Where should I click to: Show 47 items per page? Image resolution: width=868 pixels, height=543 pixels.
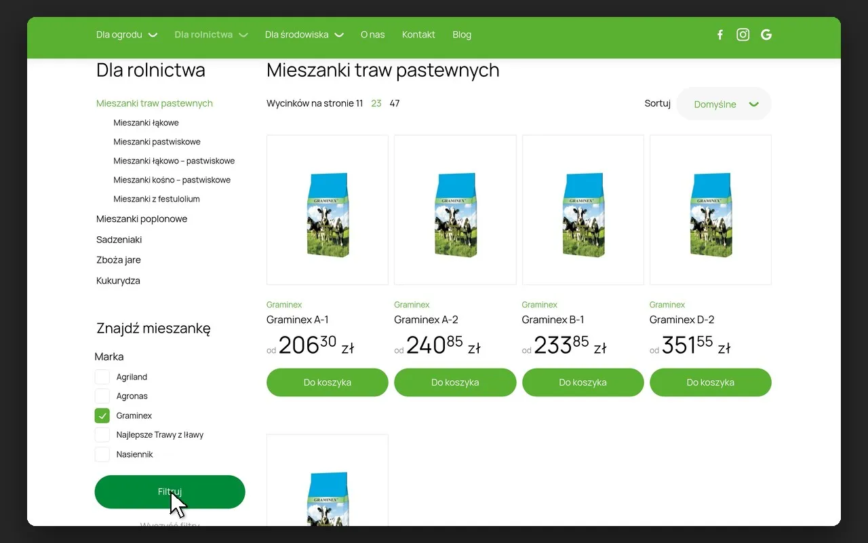(x=395, y=103)
